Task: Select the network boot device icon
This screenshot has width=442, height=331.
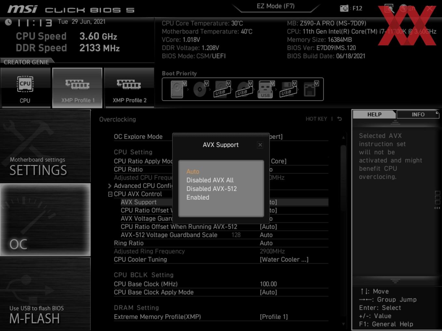Action: (x=310, y=89)
